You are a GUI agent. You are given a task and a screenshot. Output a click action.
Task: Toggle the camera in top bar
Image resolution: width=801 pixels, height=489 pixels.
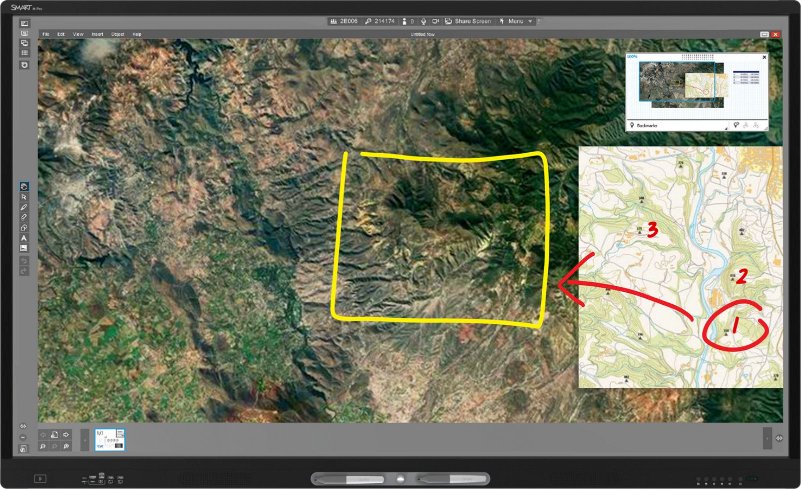[x=436, y=22]
